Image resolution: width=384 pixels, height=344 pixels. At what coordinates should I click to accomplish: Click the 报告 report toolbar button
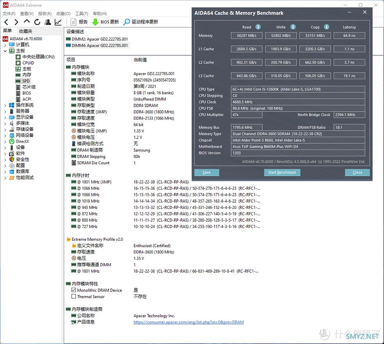(79, 22)
